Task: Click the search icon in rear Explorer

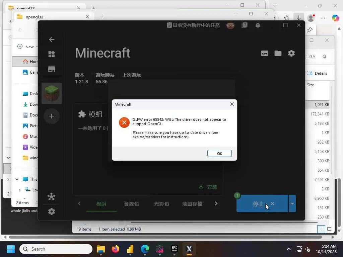Action: coord(324,57)
